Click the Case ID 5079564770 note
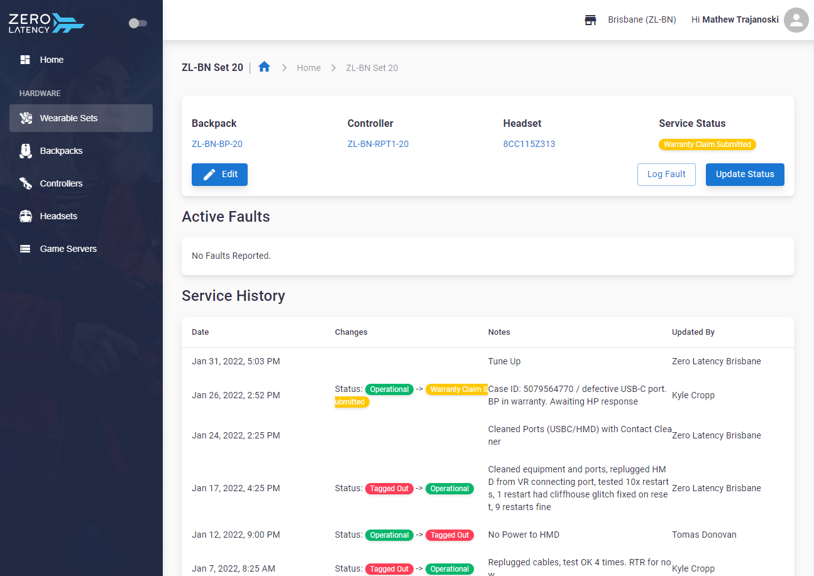Screen dimensions: 814x576 (x=577, y=396)
